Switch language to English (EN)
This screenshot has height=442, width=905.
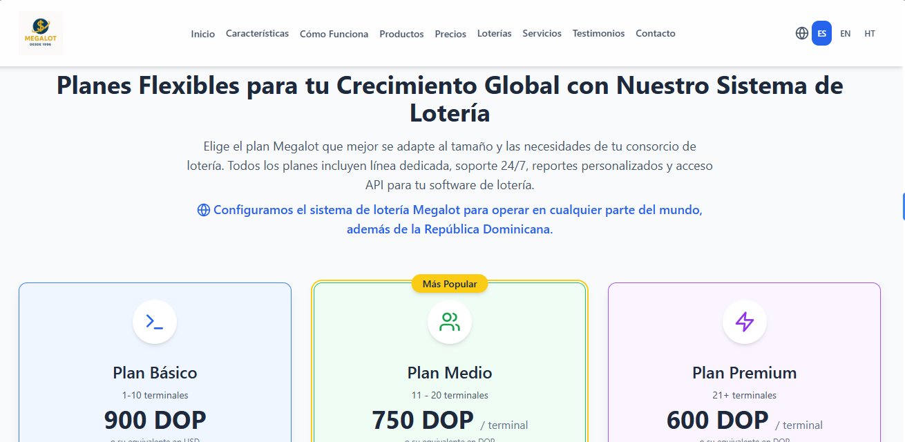(x=845, y=33)
